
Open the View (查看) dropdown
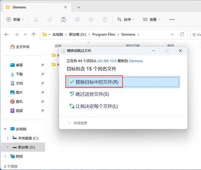pos(151,20)
